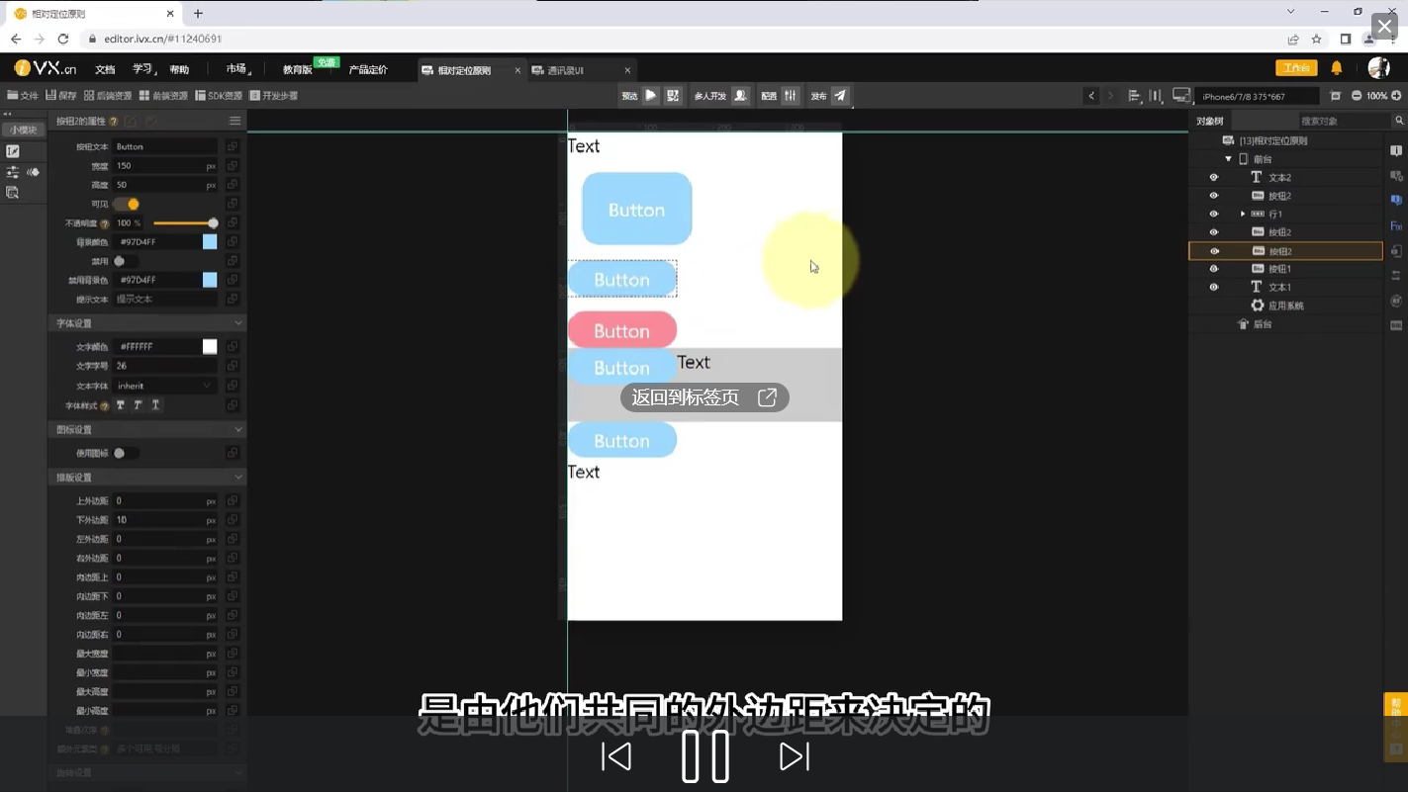Click the 配置 sliders icon
The height and width of the screenshot is (792, 1408).
pyautogui.click(x=791, y=95)
